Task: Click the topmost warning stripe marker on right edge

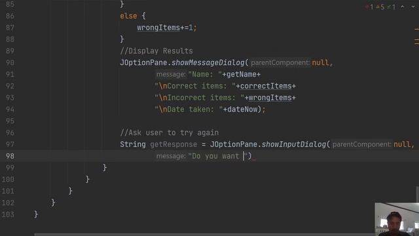Action: (x=416, y=29)
